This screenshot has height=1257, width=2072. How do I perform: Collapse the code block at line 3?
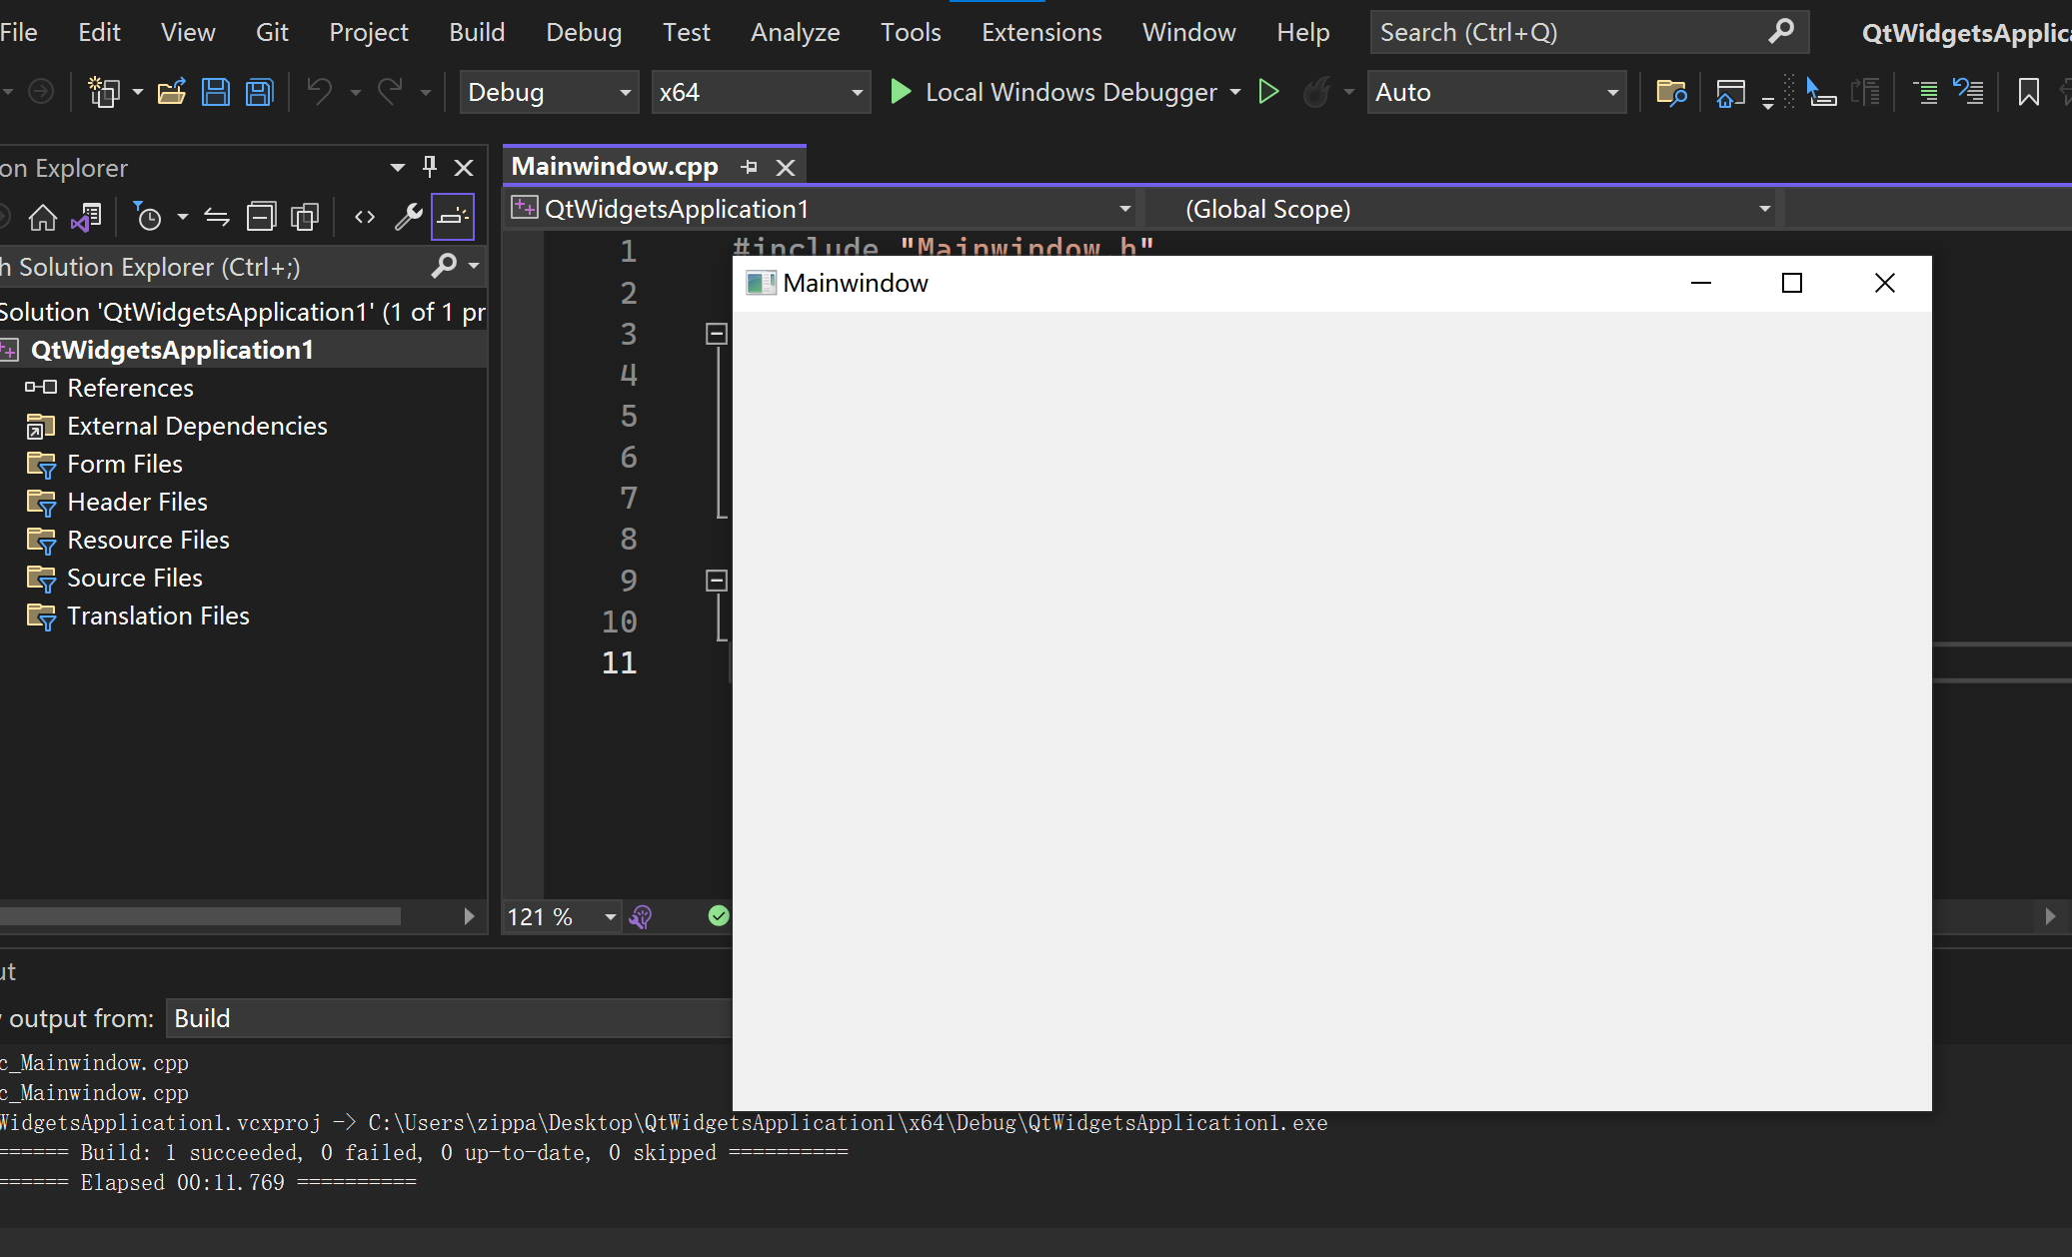[x=716, y=334]
